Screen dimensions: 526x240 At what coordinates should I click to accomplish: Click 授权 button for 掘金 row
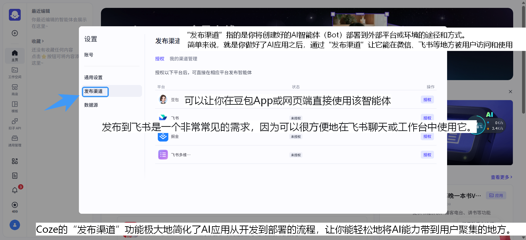[x=427, y=137]
